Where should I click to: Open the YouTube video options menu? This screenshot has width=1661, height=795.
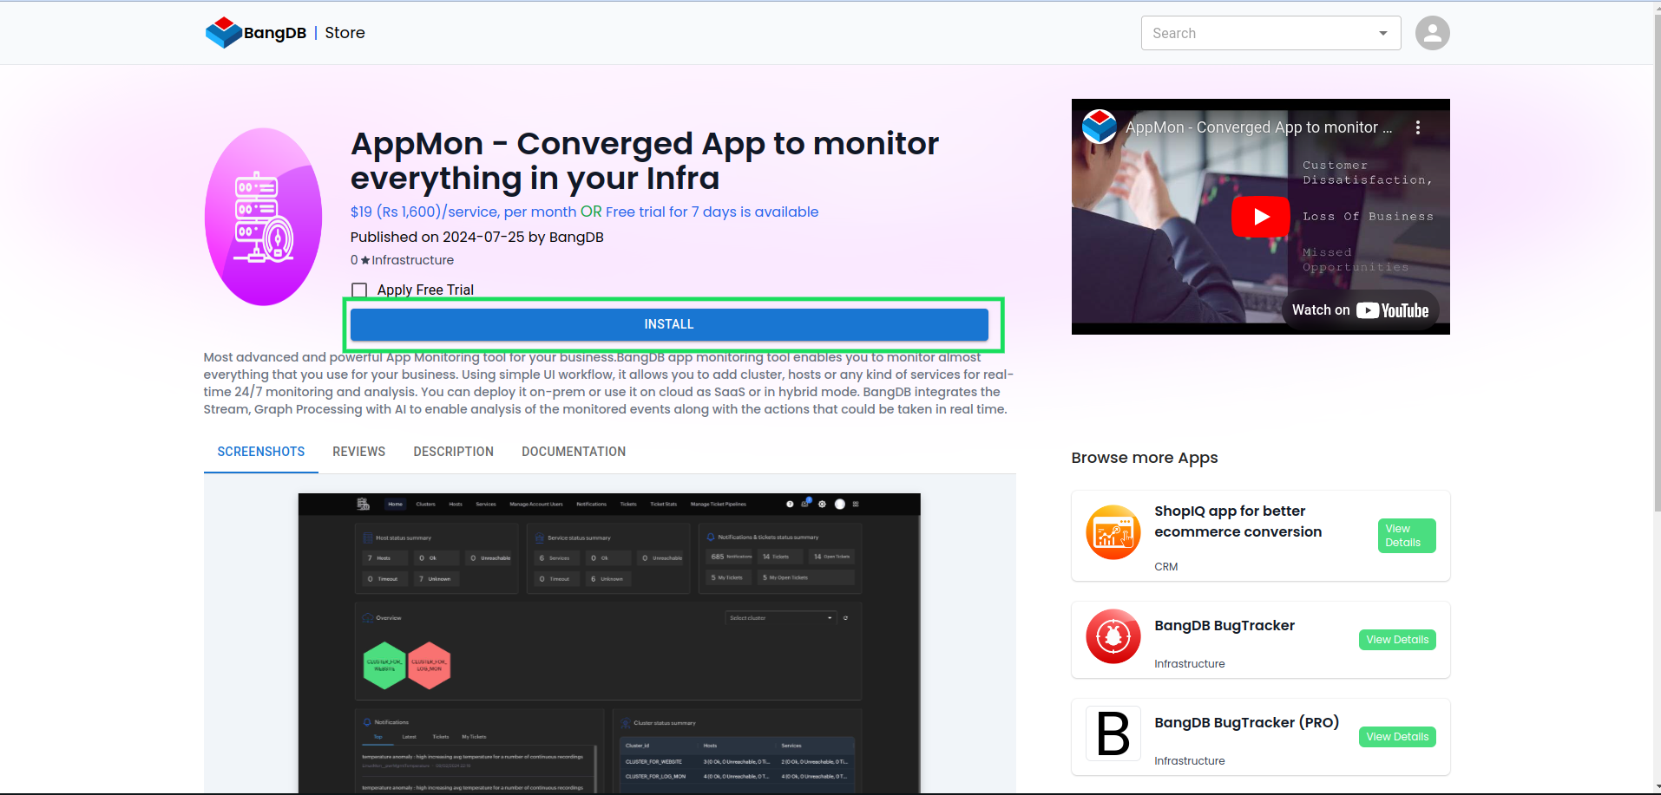1418,127
